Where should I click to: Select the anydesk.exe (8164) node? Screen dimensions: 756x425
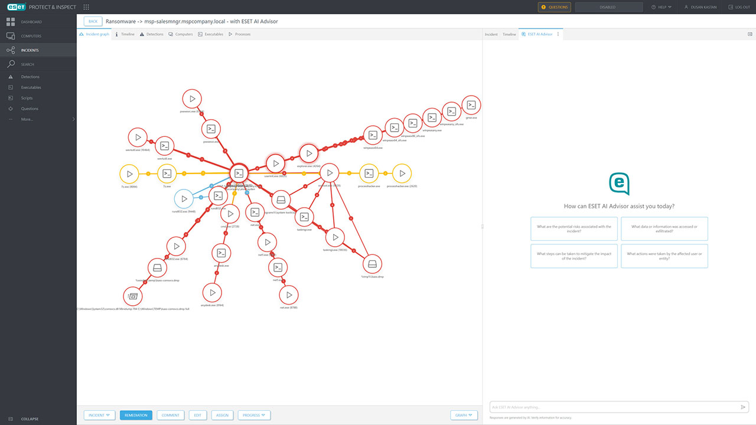tap(212, 293)
